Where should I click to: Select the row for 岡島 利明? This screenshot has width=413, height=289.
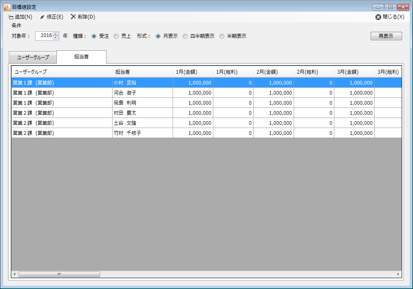tap(206, 103)
